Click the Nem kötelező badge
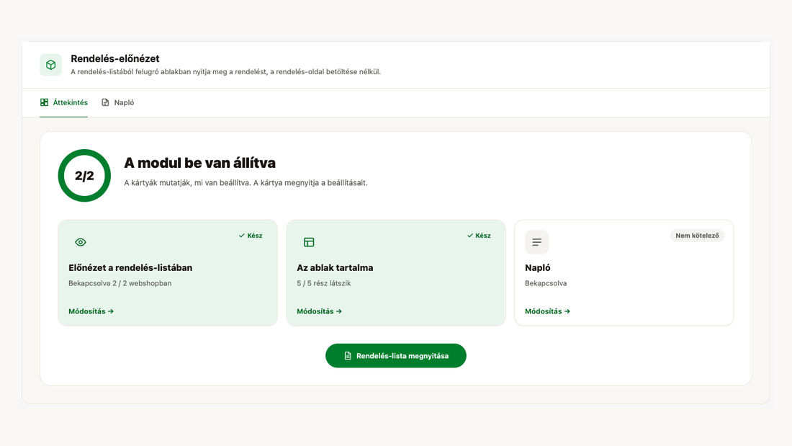Image resolution: width=792 pixels, height=446 pixels. click(x=697, y=236)
